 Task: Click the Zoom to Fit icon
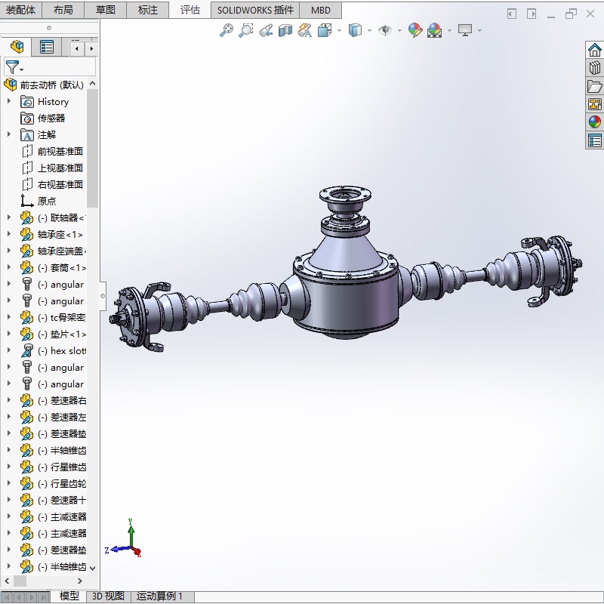point(226,30)
